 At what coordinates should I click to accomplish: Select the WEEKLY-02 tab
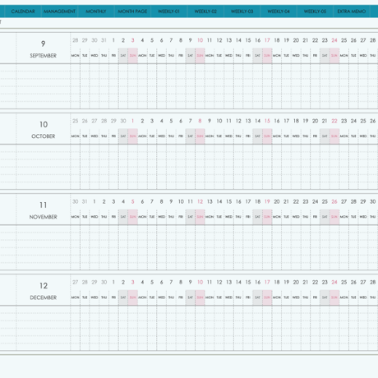coord(205,12)
